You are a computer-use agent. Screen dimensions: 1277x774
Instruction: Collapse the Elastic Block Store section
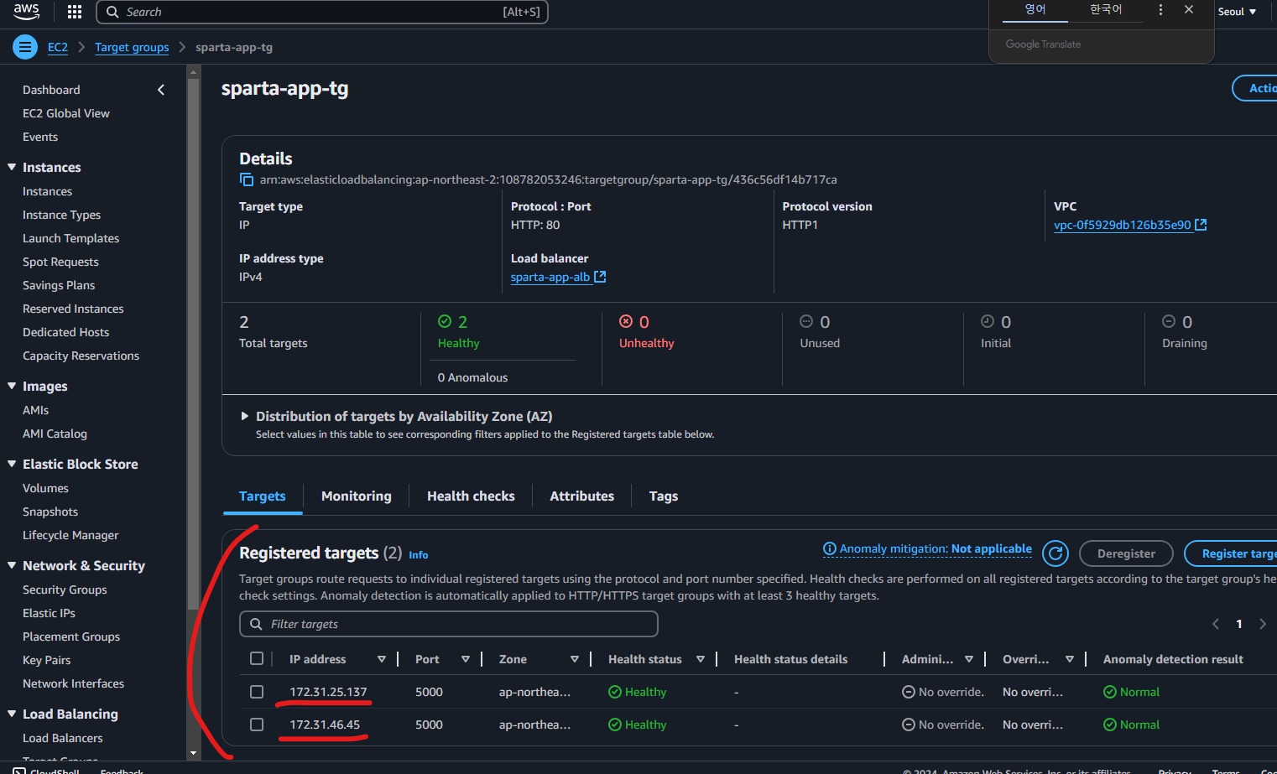click(x=12, y=464)
